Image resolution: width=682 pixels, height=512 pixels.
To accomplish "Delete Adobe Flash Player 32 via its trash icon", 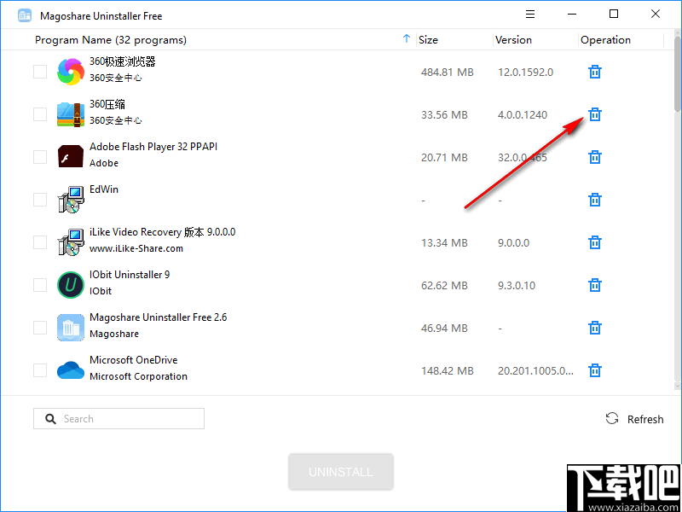I will point(594,157).
